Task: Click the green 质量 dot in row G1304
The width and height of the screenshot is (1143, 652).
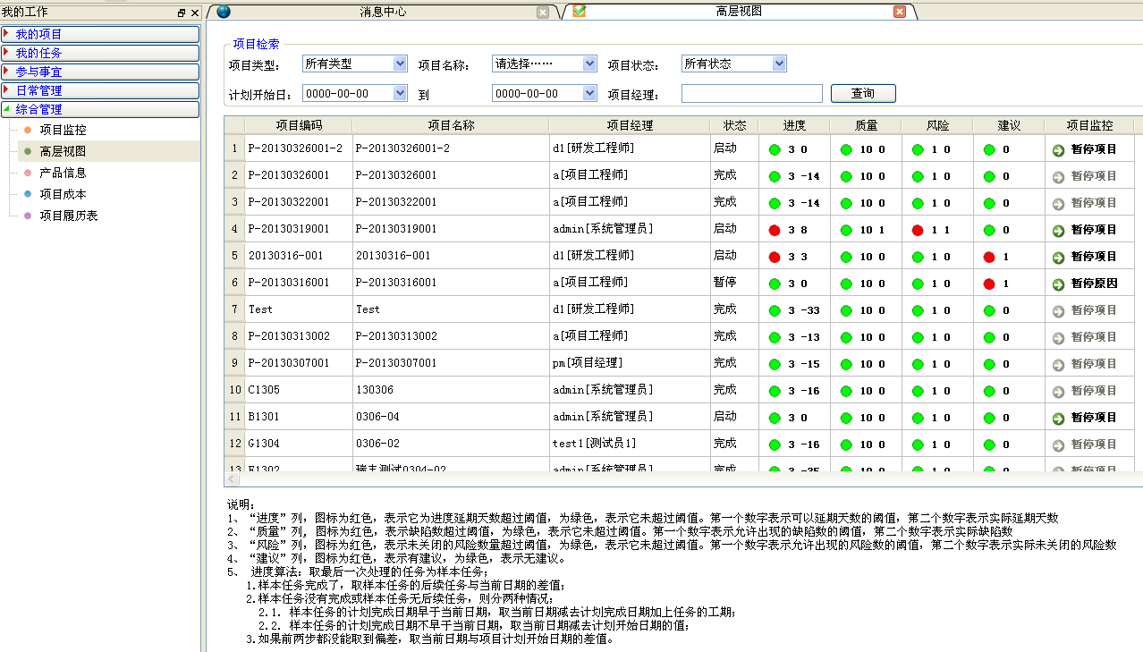Action: point(846,445)
